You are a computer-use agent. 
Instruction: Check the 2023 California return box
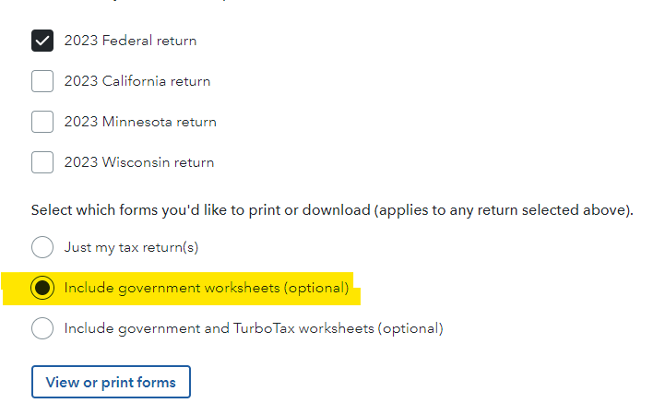(42, 81)
